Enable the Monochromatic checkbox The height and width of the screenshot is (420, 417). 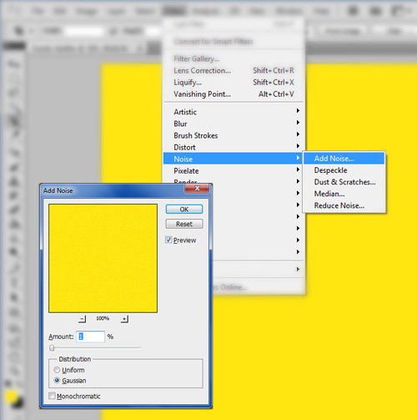[52, 396]
